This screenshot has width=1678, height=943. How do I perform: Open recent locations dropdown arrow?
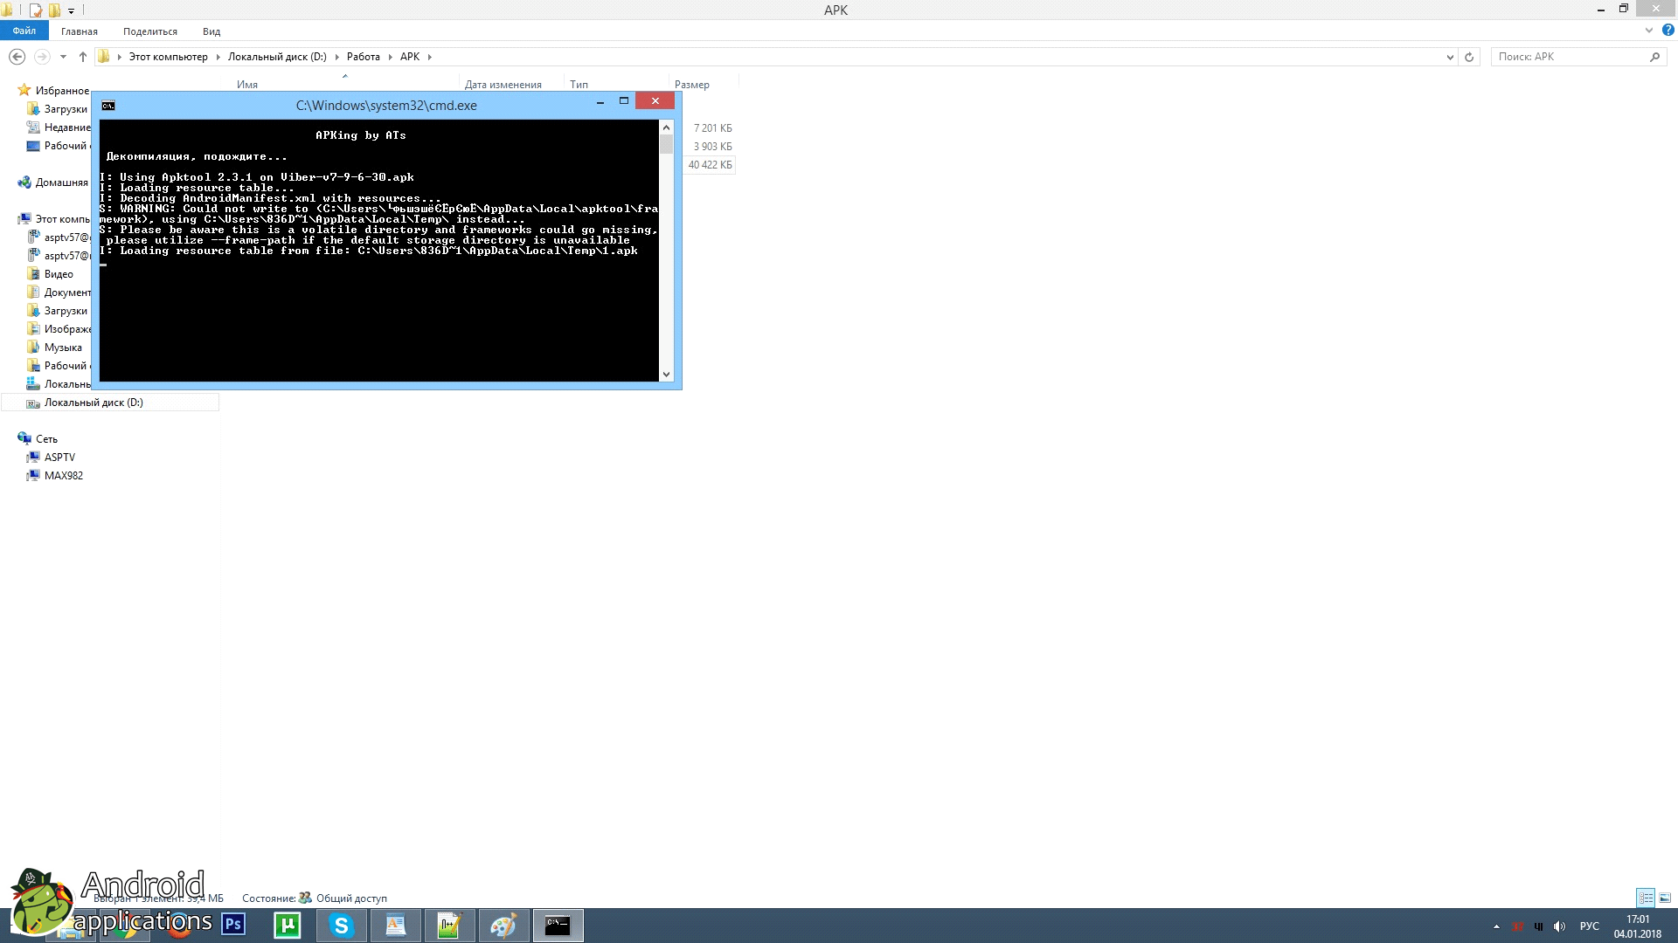[63, 57]
